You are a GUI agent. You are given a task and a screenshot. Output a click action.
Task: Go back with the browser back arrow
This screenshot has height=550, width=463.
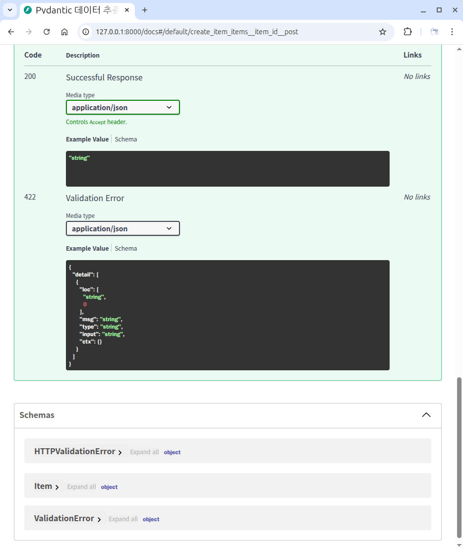[11, 32]
